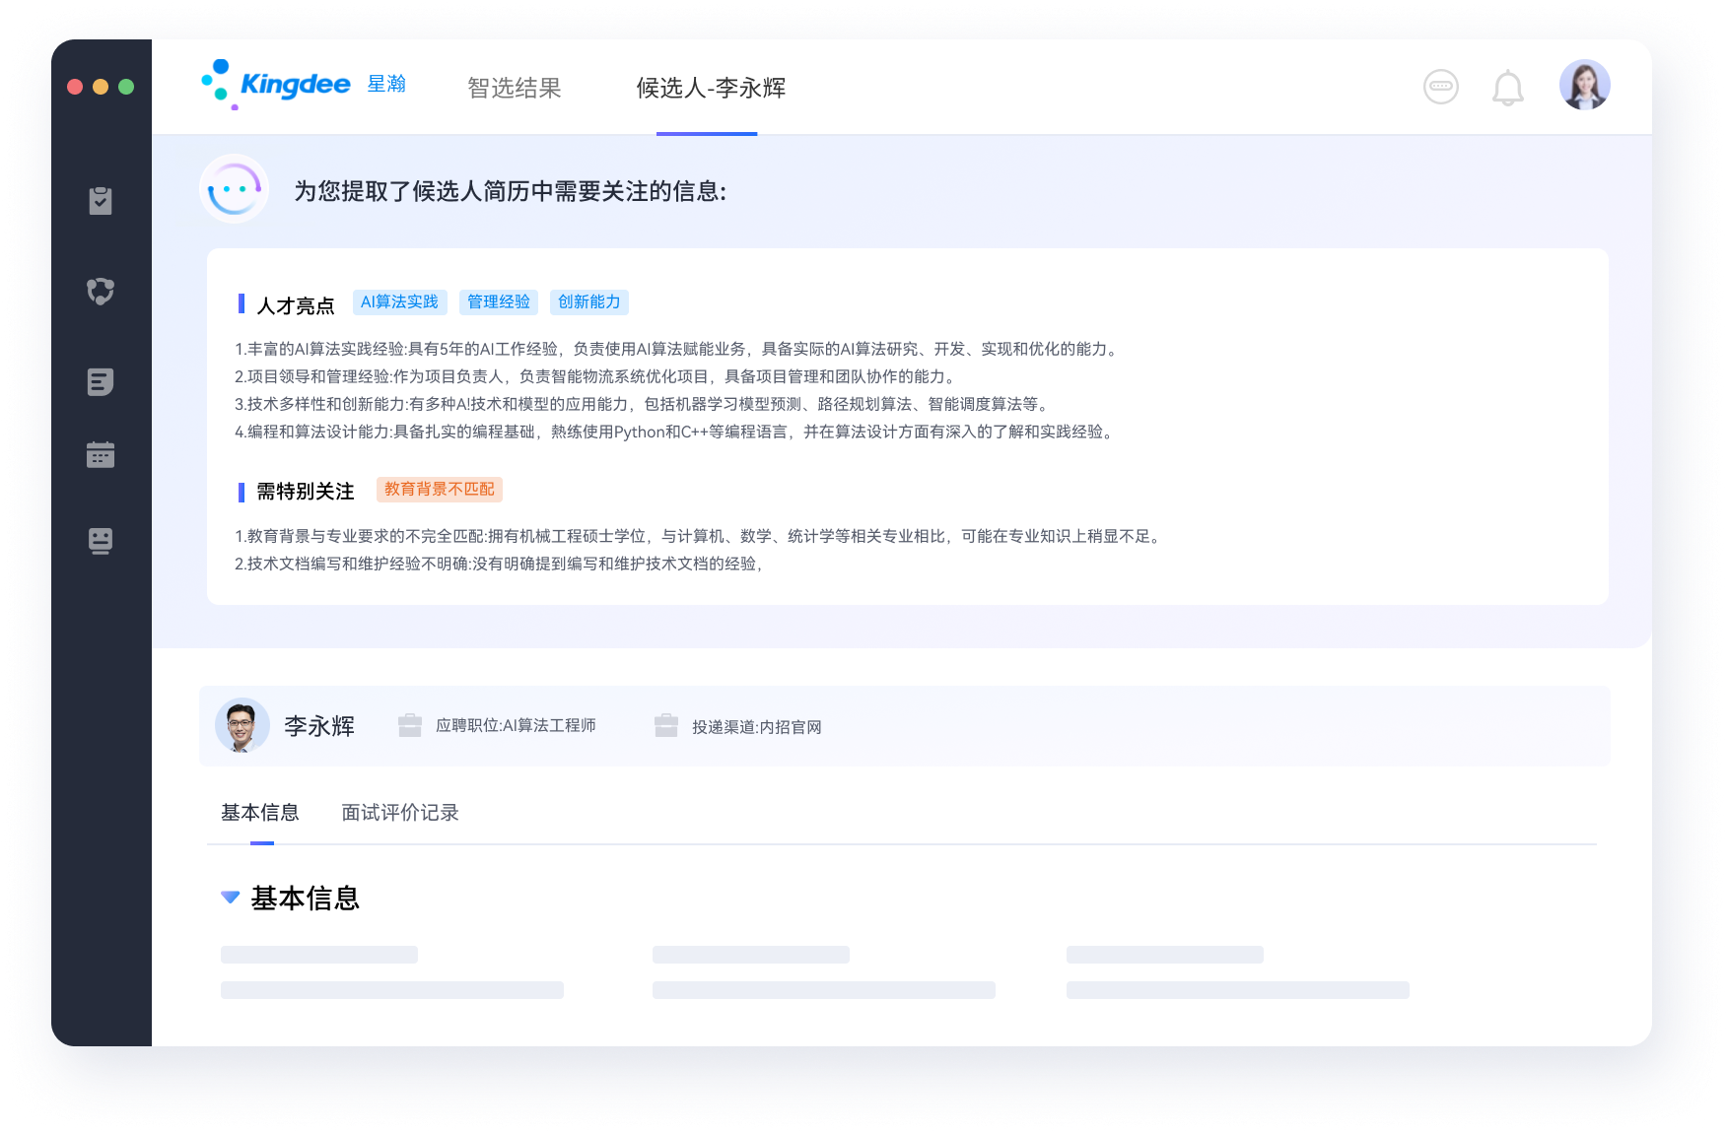Switch to the 智选结果 tab
1727x1133 pixels.
(x=514, y=89)
